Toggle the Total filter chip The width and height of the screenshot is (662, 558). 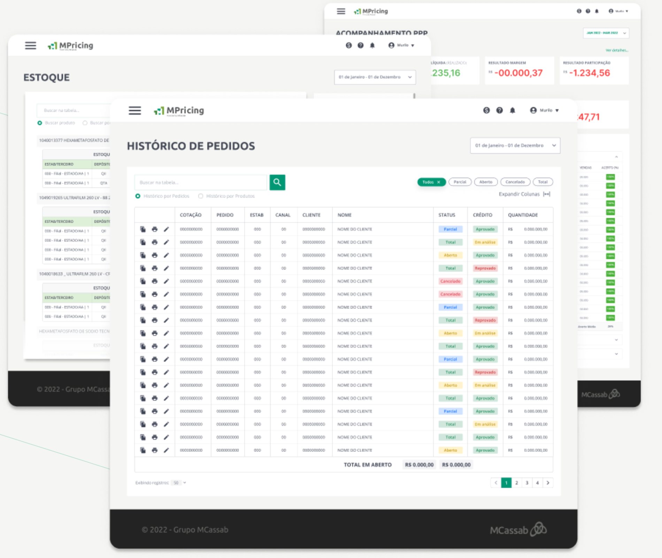[x=542, y=182]
